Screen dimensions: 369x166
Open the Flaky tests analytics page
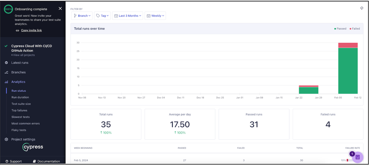[19, 130]
